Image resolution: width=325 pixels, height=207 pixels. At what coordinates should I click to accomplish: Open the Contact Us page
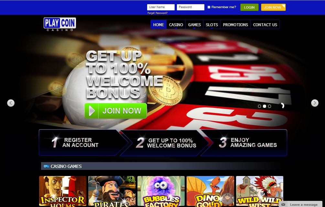pyautogui.click(x=265, y=25)
